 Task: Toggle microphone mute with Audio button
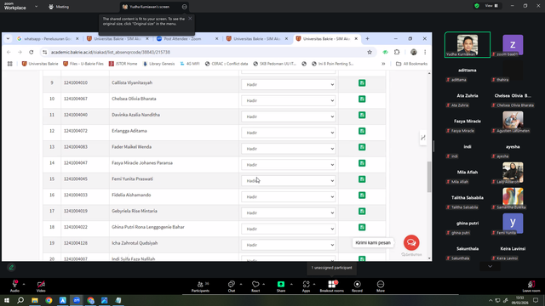(14, 286)
